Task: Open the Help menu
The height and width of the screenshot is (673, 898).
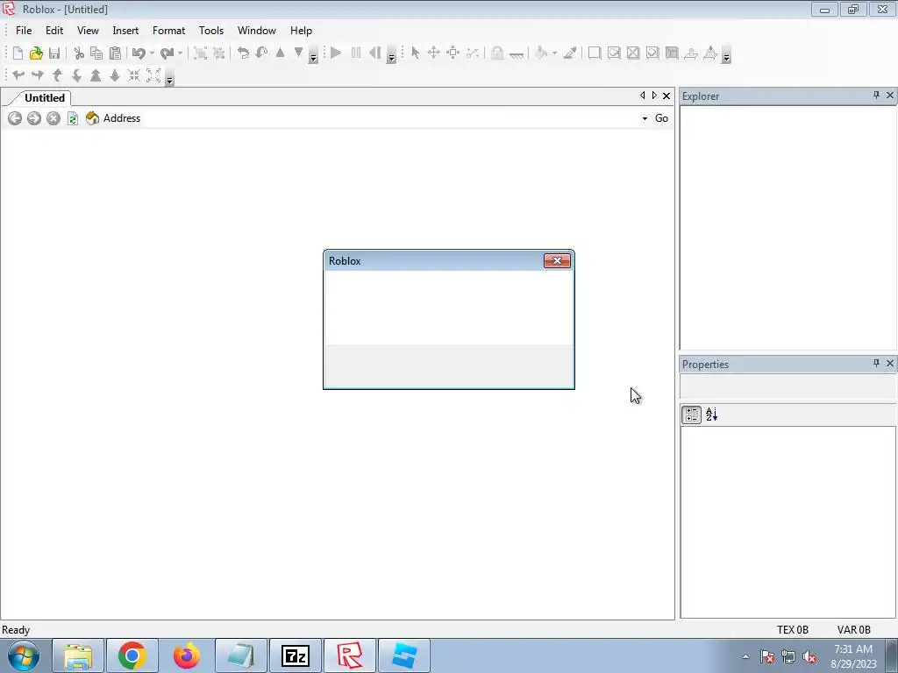Action: click(x=302, y=31)
